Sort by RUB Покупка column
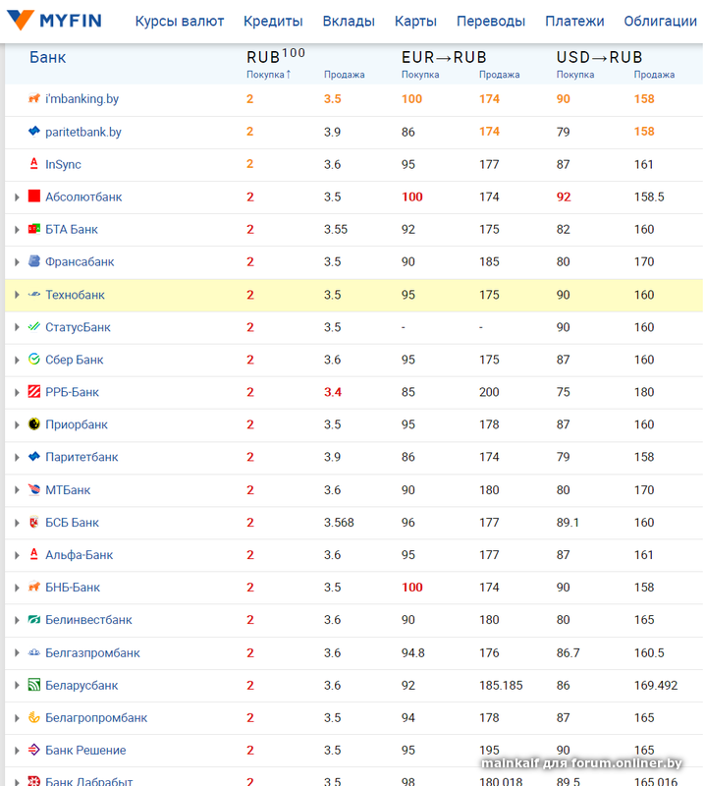705x786 pixels. (x=269, y=75)
